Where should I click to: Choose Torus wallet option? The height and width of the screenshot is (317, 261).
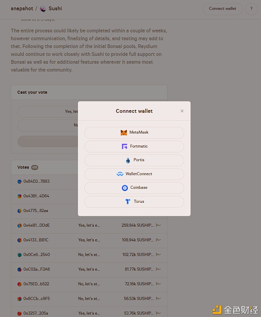[x=134, y=201]
